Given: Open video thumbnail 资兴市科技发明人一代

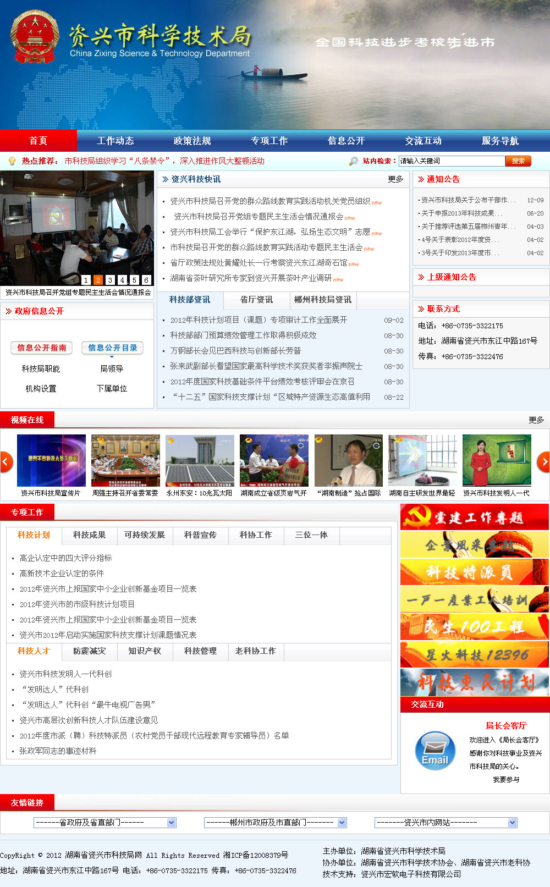Looking at the screenshot, I should pyautogui.click(x=497, y=460).
